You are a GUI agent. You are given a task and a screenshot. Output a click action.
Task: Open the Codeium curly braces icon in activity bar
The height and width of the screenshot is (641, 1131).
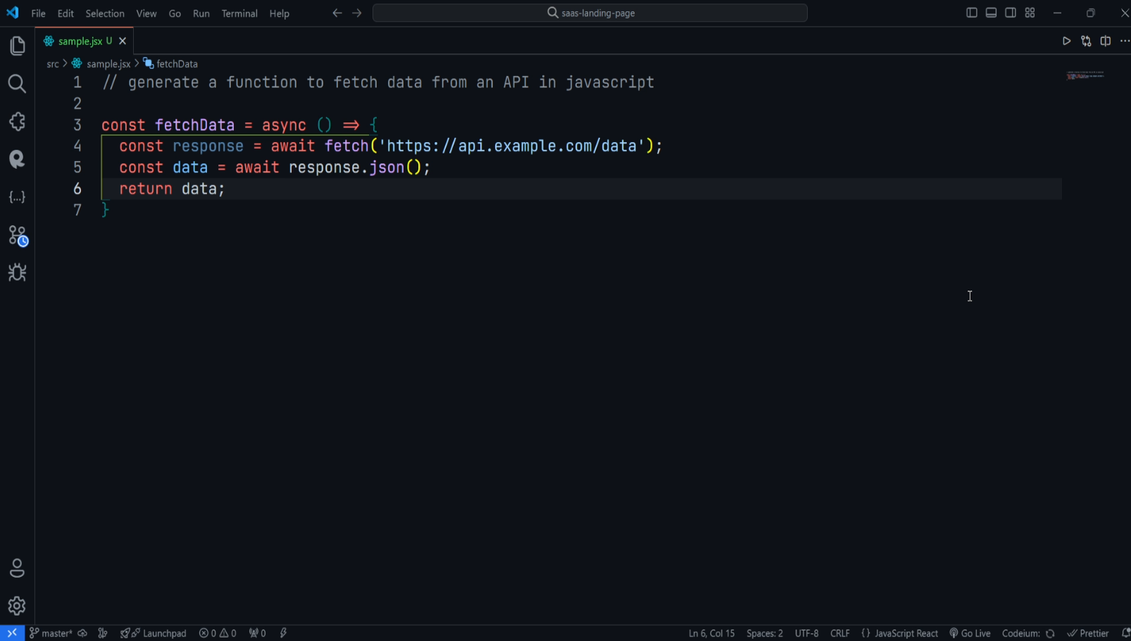(x=17, y=197)
